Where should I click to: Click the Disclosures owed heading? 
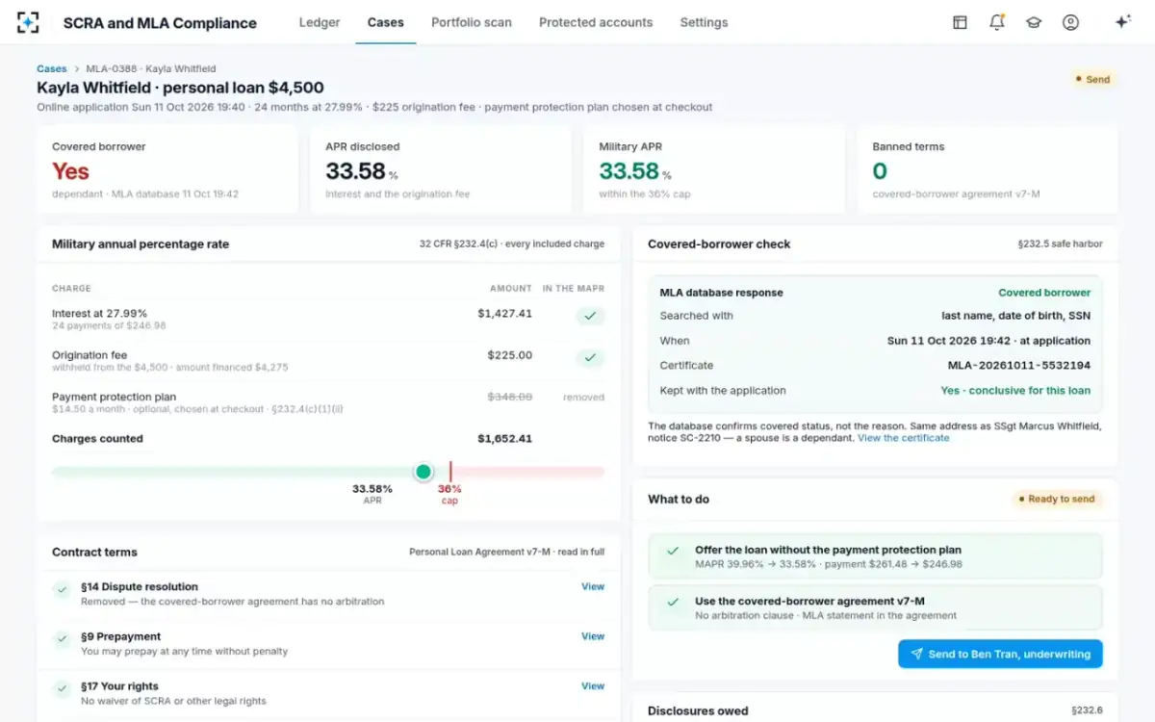pos(698,710)
